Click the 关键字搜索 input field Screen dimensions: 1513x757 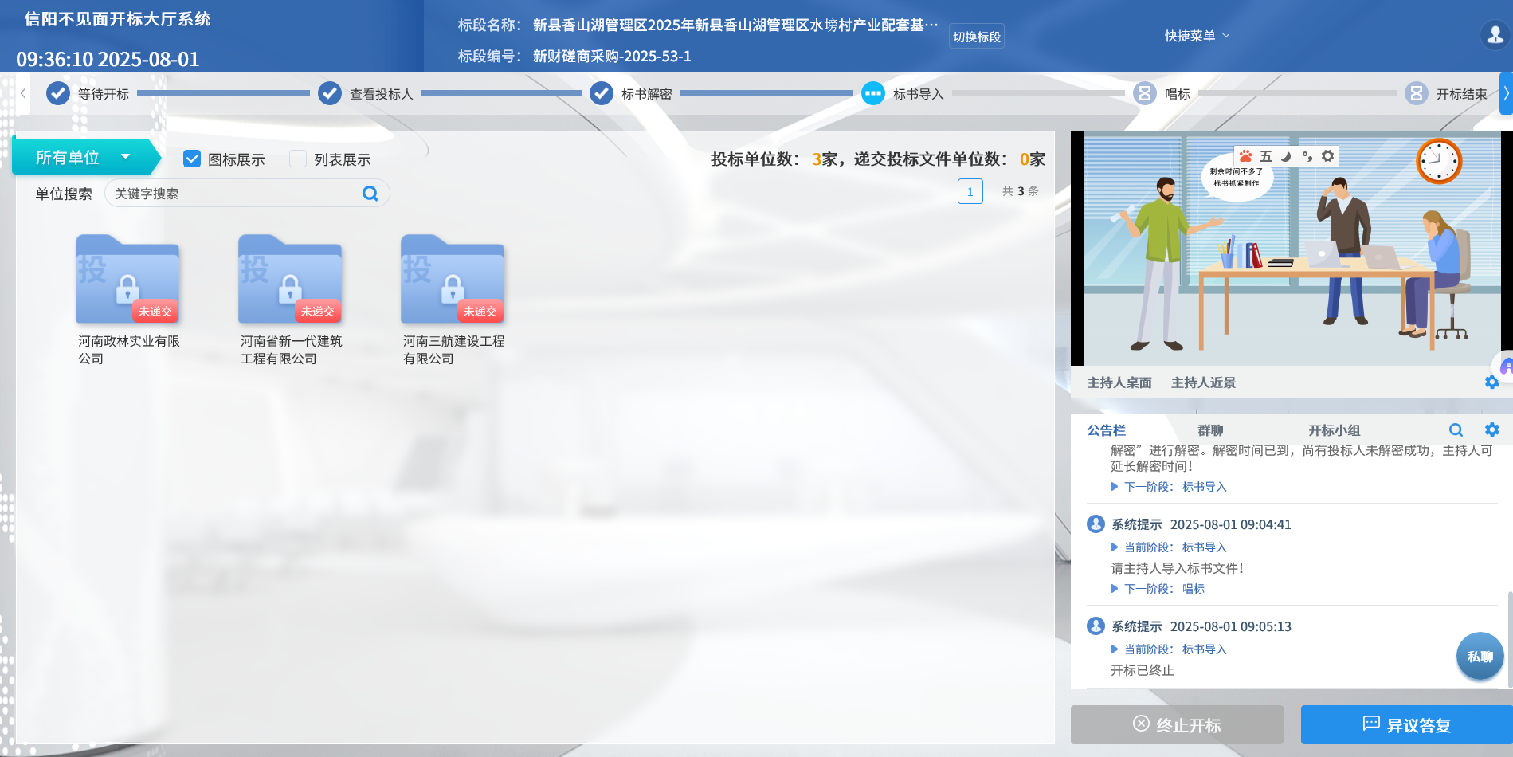[235, 194]
